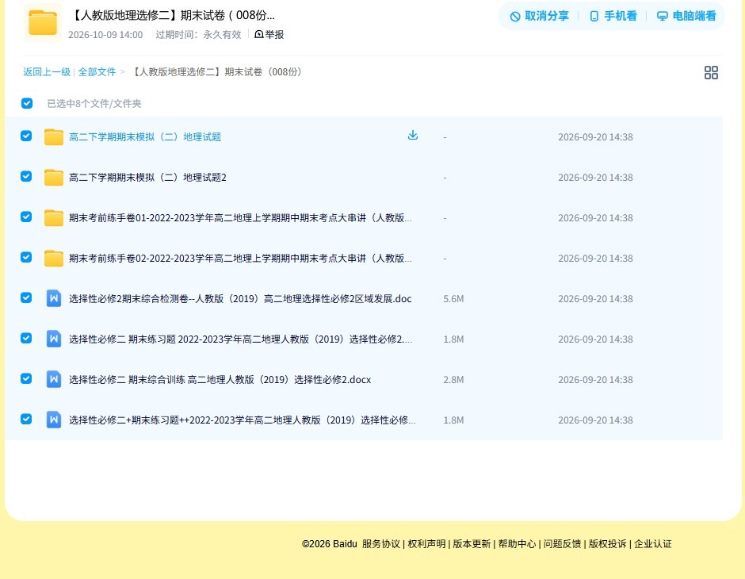Screen dimensions: 745x579
Task: Open the 全部文件 breadcrumb link
Action: pos(97,72)
